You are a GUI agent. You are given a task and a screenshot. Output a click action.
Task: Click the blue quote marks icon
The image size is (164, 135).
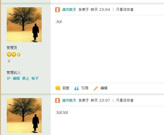77,88
